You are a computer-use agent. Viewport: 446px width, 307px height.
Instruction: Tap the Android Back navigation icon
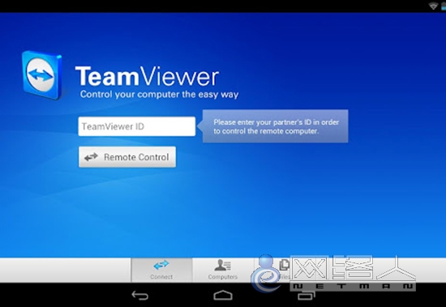[x=140, y=296]
